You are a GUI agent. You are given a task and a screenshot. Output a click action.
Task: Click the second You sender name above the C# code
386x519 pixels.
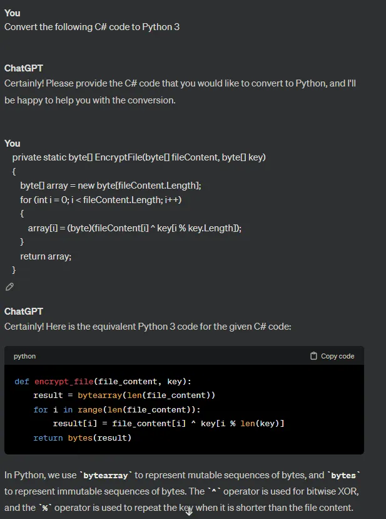click(x=13, y=144)
